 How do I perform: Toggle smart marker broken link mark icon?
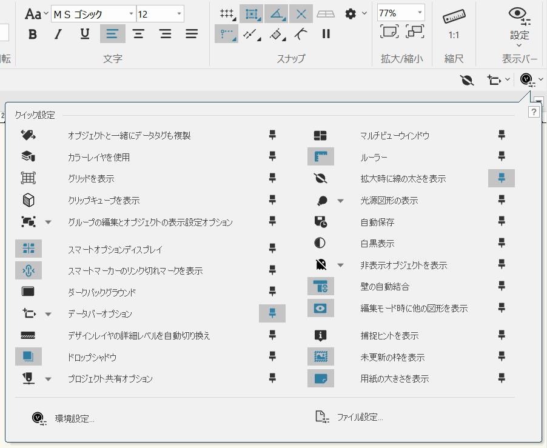coord(29,270)
